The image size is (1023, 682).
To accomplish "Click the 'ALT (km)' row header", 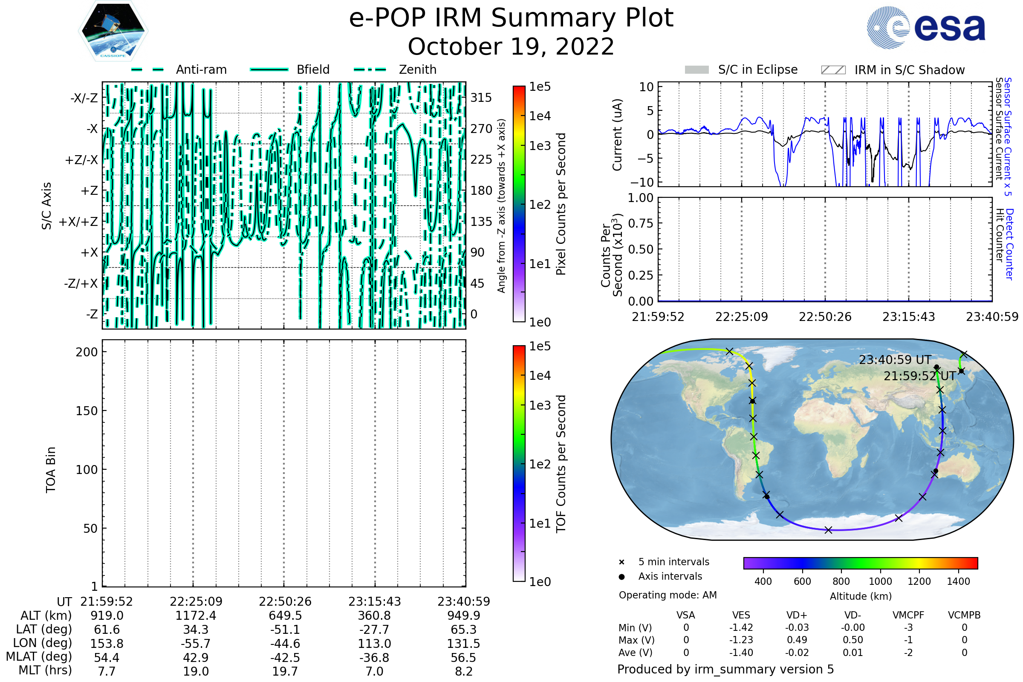I will point(46,616).
